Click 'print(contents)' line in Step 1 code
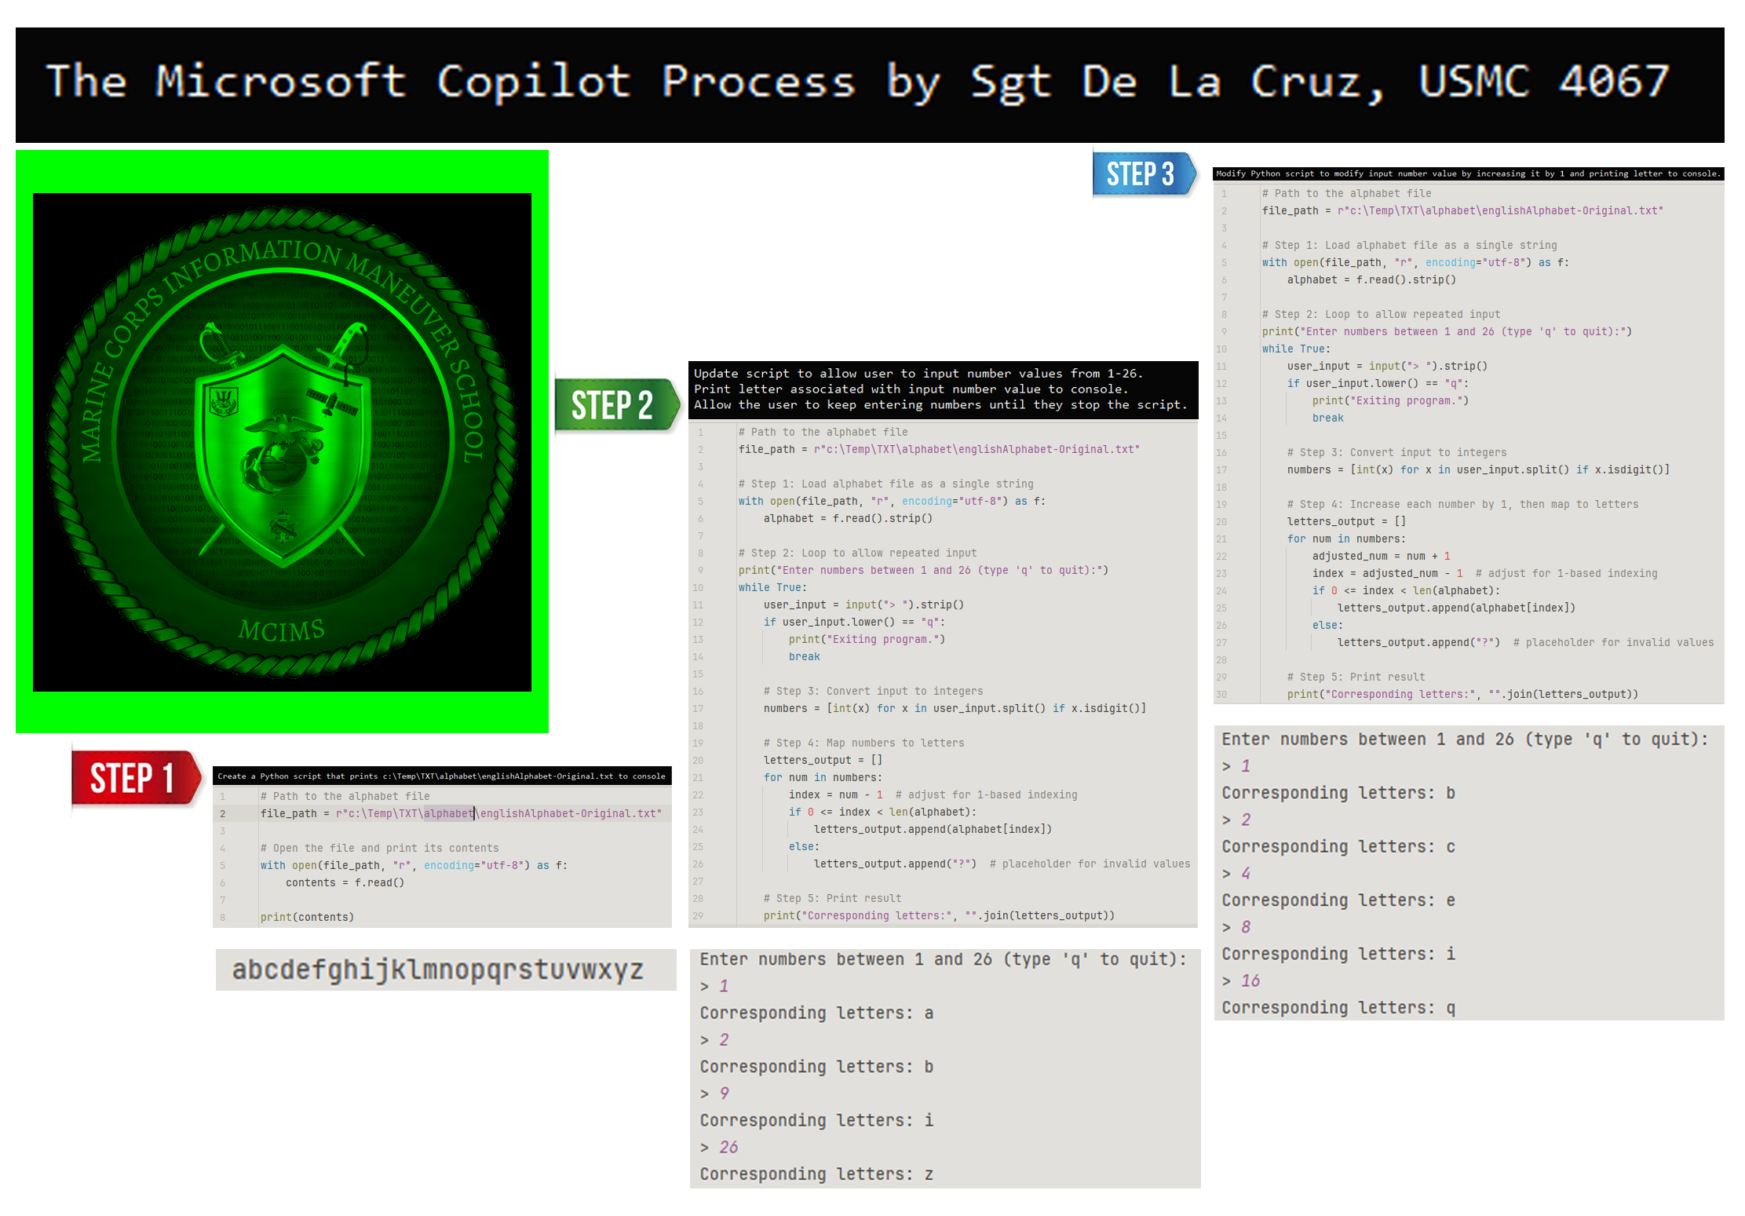 (x=307, y=917)
